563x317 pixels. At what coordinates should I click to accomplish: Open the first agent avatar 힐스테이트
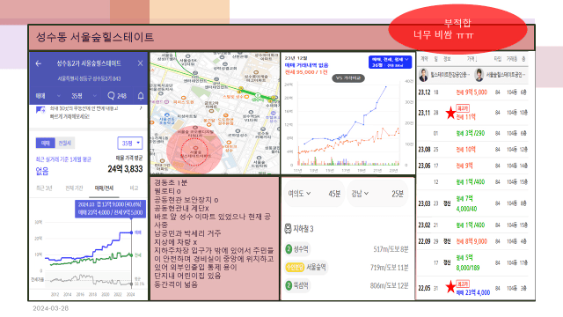point(424,75)
